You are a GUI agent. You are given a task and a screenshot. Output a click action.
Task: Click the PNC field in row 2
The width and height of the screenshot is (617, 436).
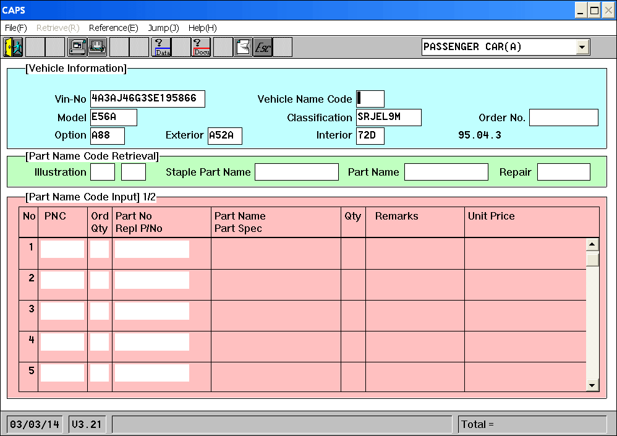tap(62, 280)
